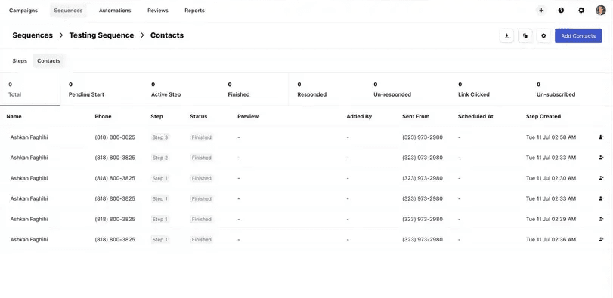Viewport: 613px width, 298px height.
Task: Click the Preview column header
Action: point(248,117)
